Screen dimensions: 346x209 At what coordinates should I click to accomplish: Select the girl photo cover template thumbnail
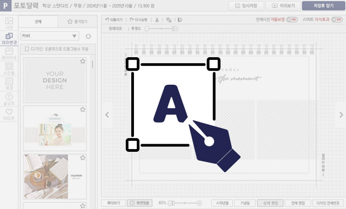click(x=55, y=128)
